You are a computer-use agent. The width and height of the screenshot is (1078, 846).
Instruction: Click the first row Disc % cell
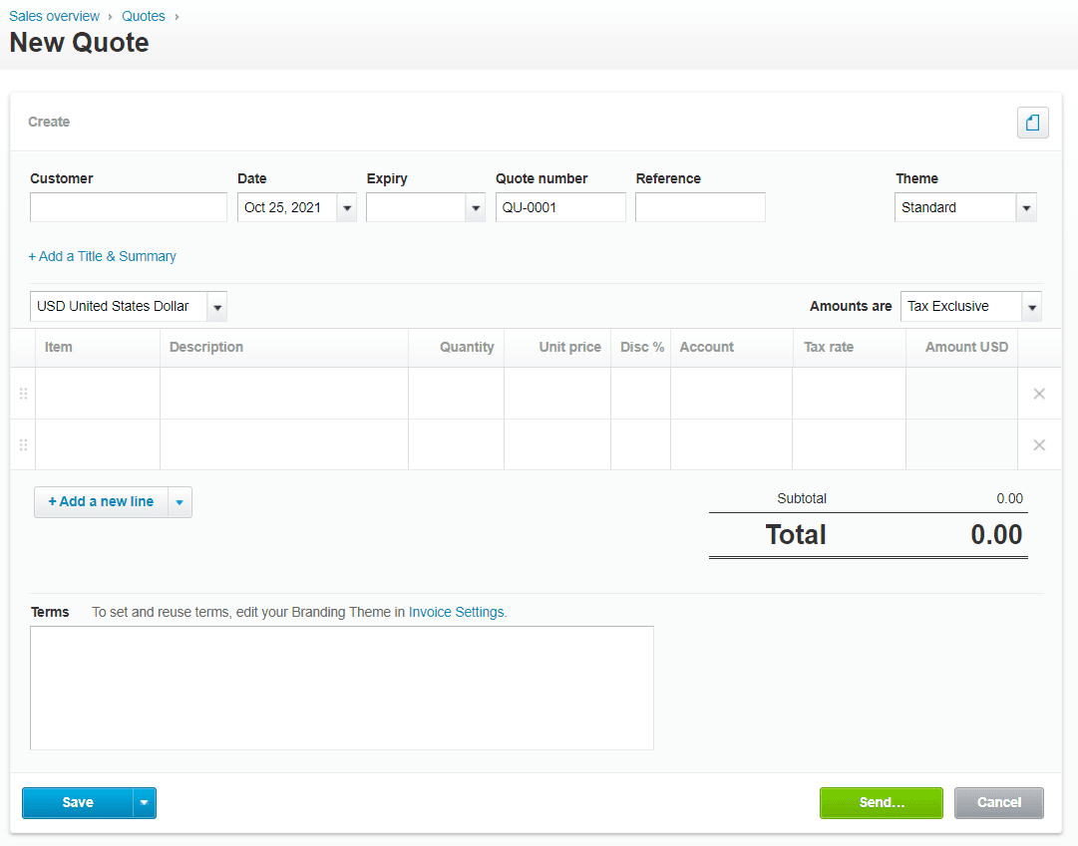(640, 394)
